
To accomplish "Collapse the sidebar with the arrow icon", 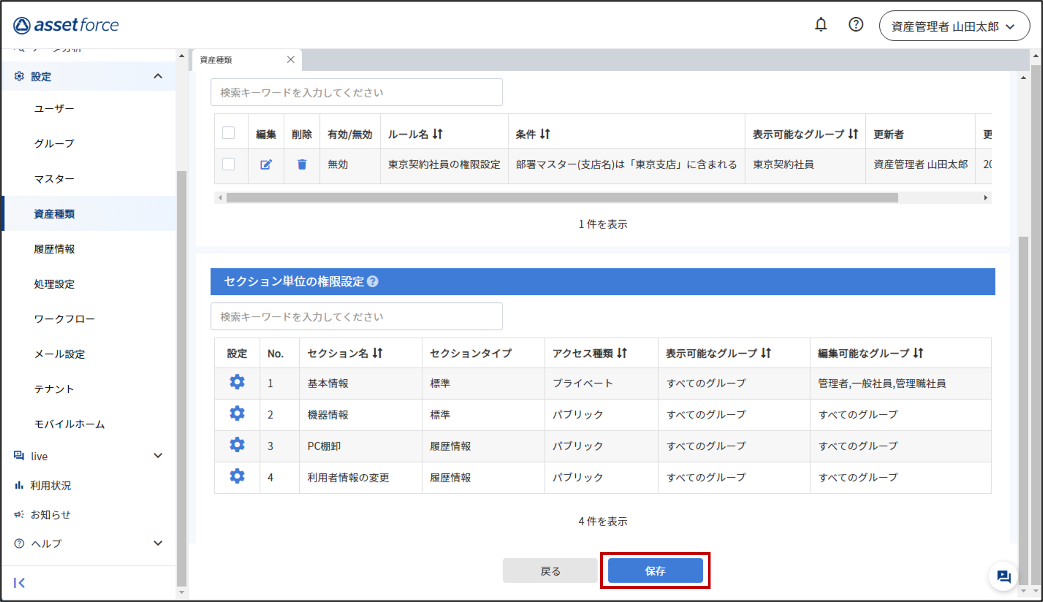I will point(19,582).
